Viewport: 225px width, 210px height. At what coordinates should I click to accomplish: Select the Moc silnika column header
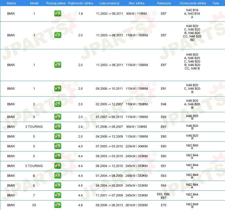click(x=137, y=3)
